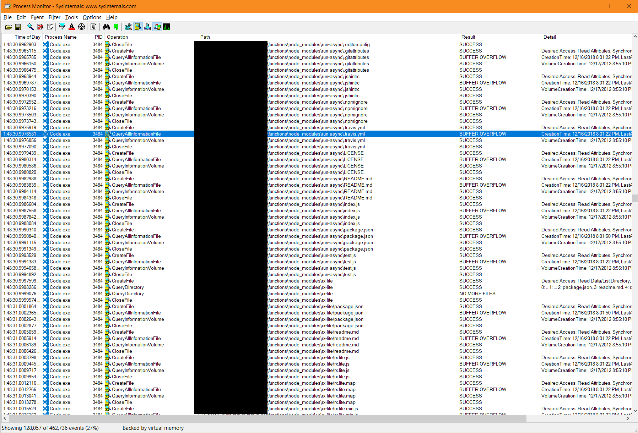638x433 pixels.
Task: Click CloseFile icon in row 1:48:30.9977090
Action: (x=108, y=147)
